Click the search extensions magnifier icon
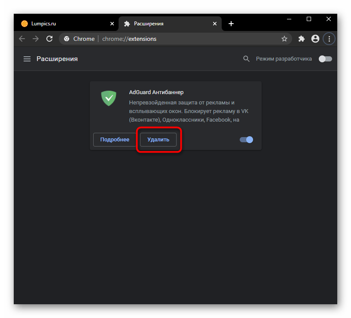This screenshot has height=318, width=351. (246, 59)
